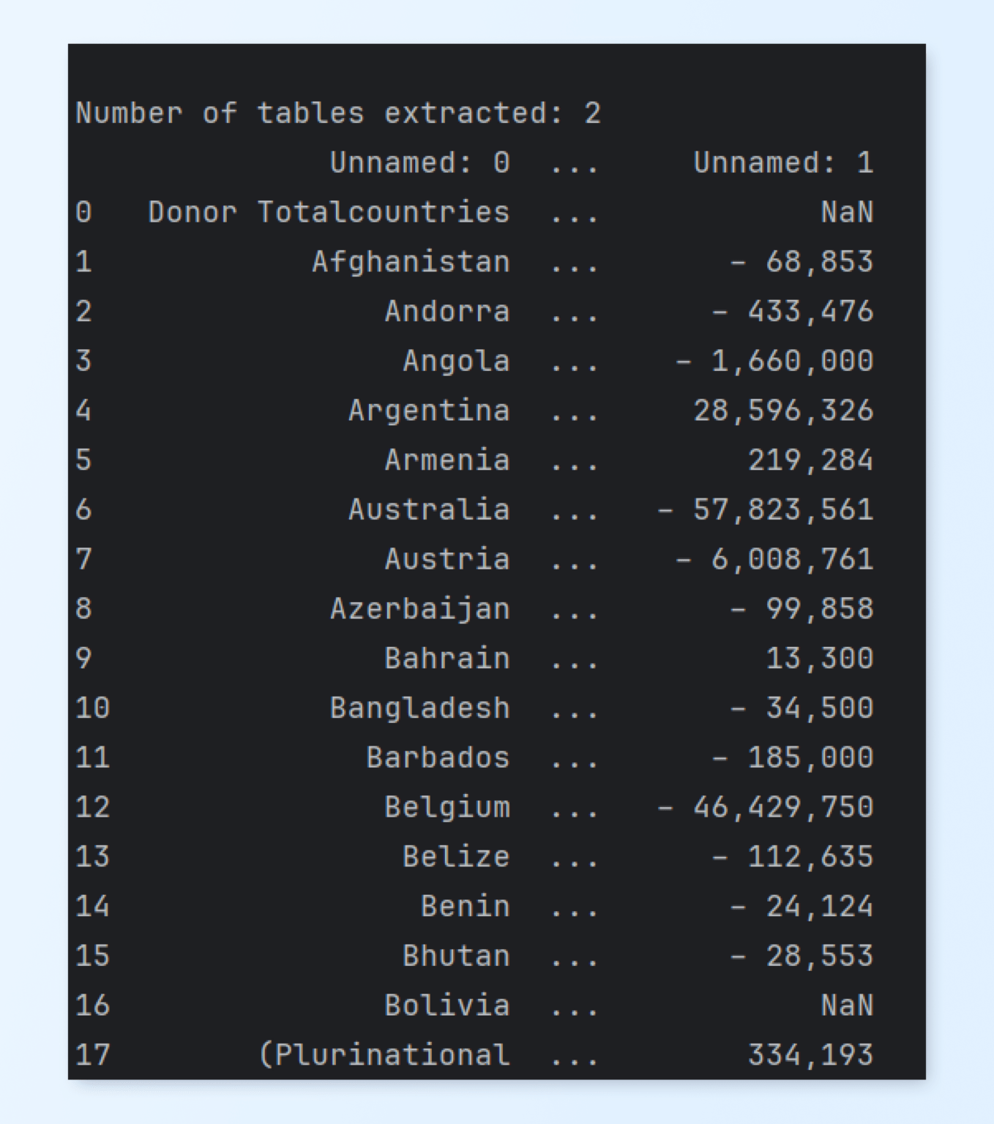Click the Belize country name
994x1124 pixels.
(x=456, y=857)
